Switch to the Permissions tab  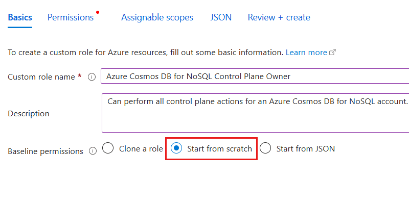coord(71,17)
